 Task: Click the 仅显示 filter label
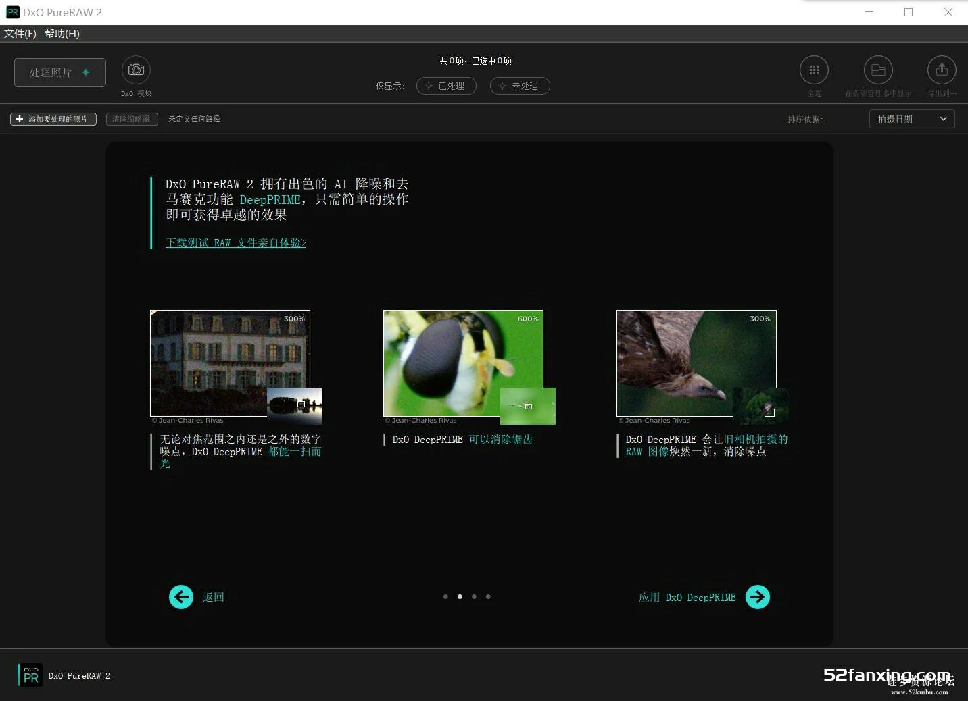[390, 86]
